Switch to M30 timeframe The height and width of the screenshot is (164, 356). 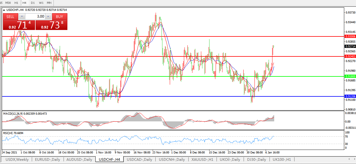coord(8,3)
